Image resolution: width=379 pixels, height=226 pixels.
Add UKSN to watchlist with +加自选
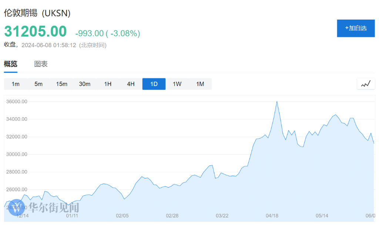pyautogui.click(x=356, y=28)
